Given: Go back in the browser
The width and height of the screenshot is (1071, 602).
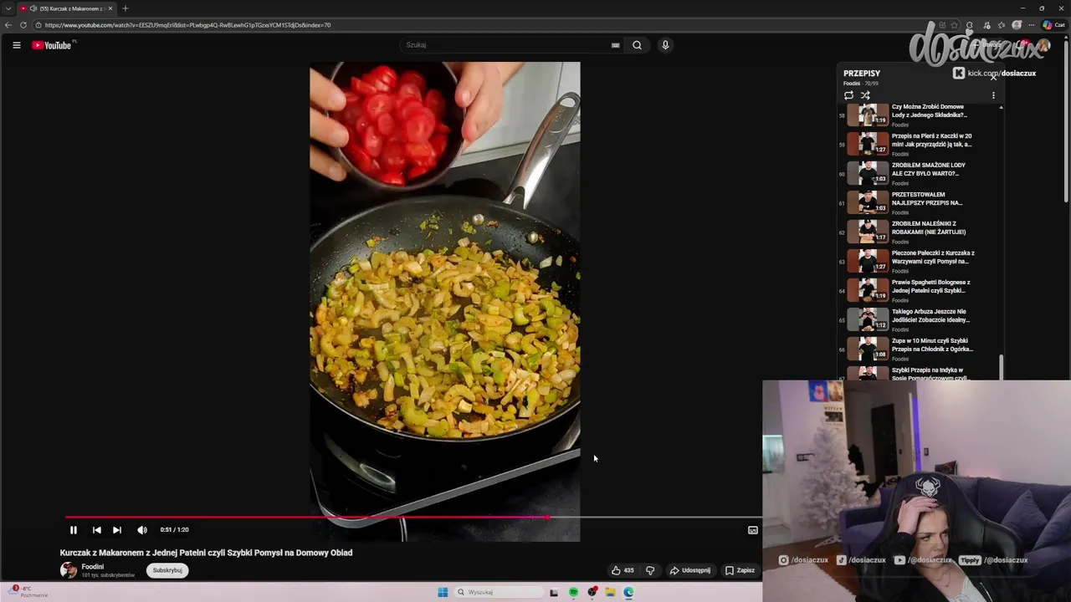Looking at the screenshot, I should tap(8, 25).
